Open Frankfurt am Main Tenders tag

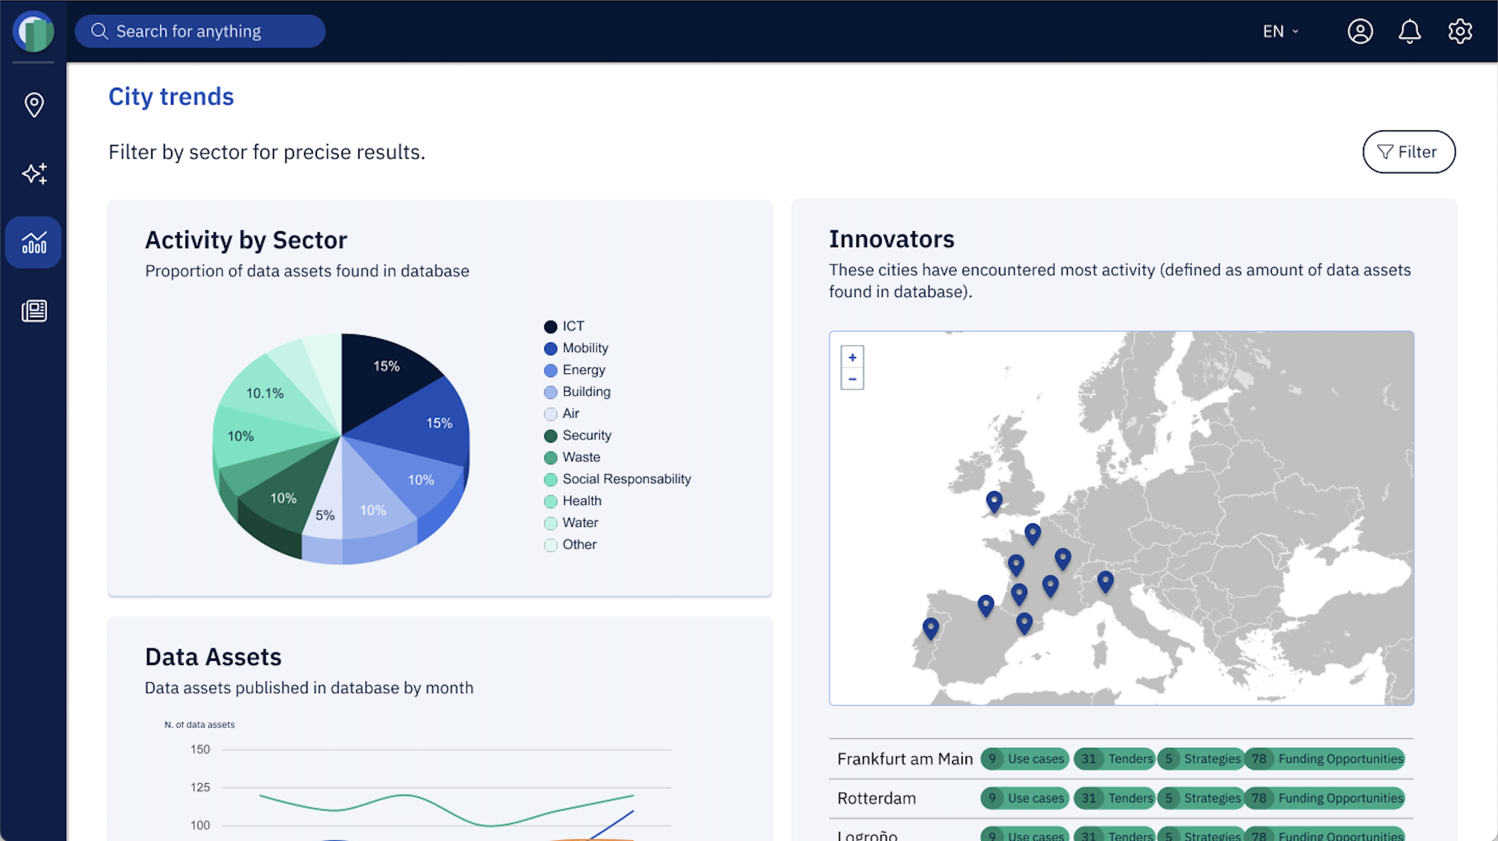pyautogui.click(x=1114, y=758)
